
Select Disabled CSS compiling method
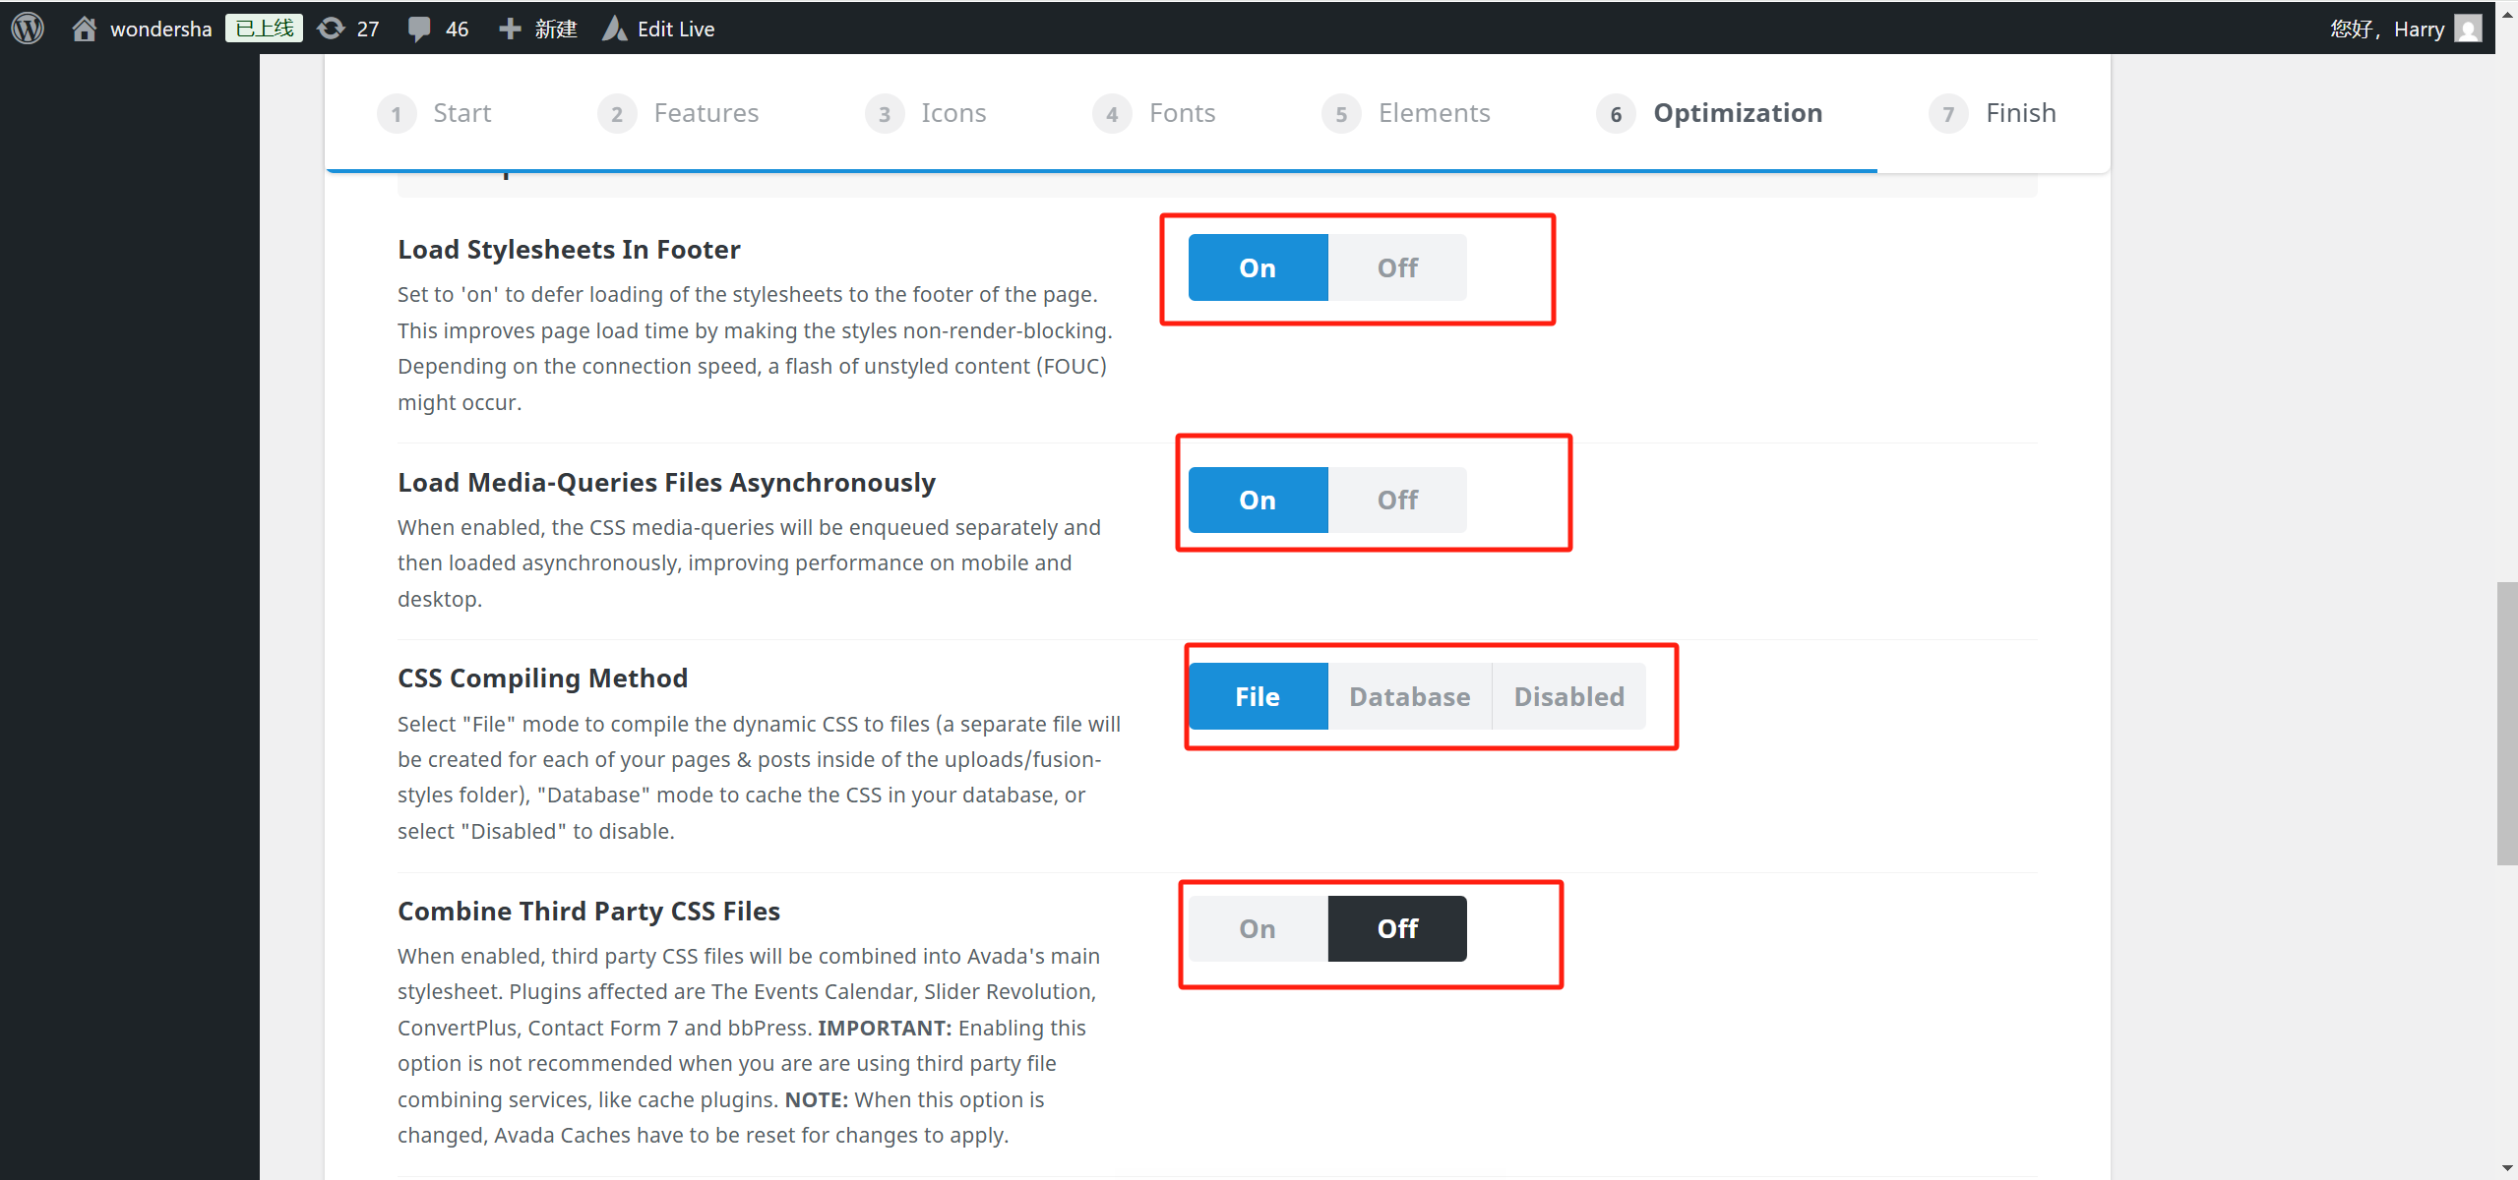tap(1567, 696)
